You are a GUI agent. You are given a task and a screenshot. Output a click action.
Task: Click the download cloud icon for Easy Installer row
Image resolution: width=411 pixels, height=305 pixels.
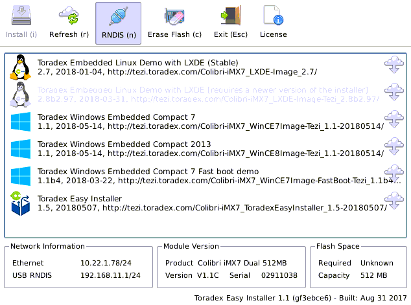coord(394,201)
